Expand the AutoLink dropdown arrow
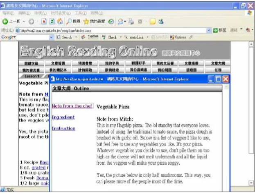 pos(148,37)
